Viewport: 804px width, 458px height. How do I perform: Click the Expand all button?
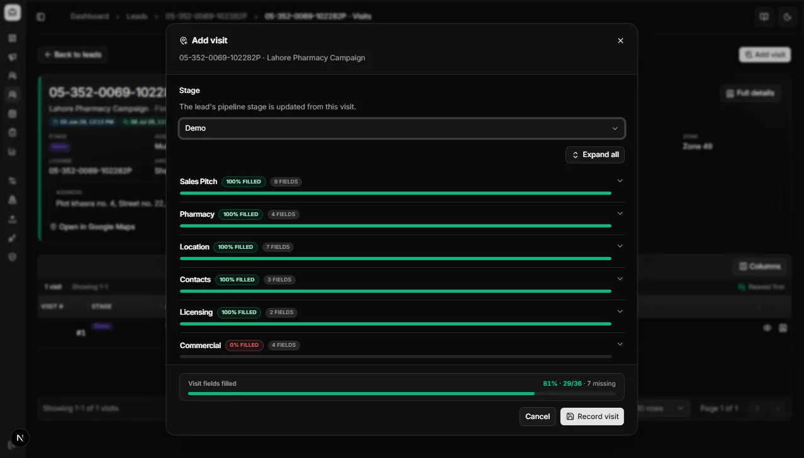coord(595,155)
